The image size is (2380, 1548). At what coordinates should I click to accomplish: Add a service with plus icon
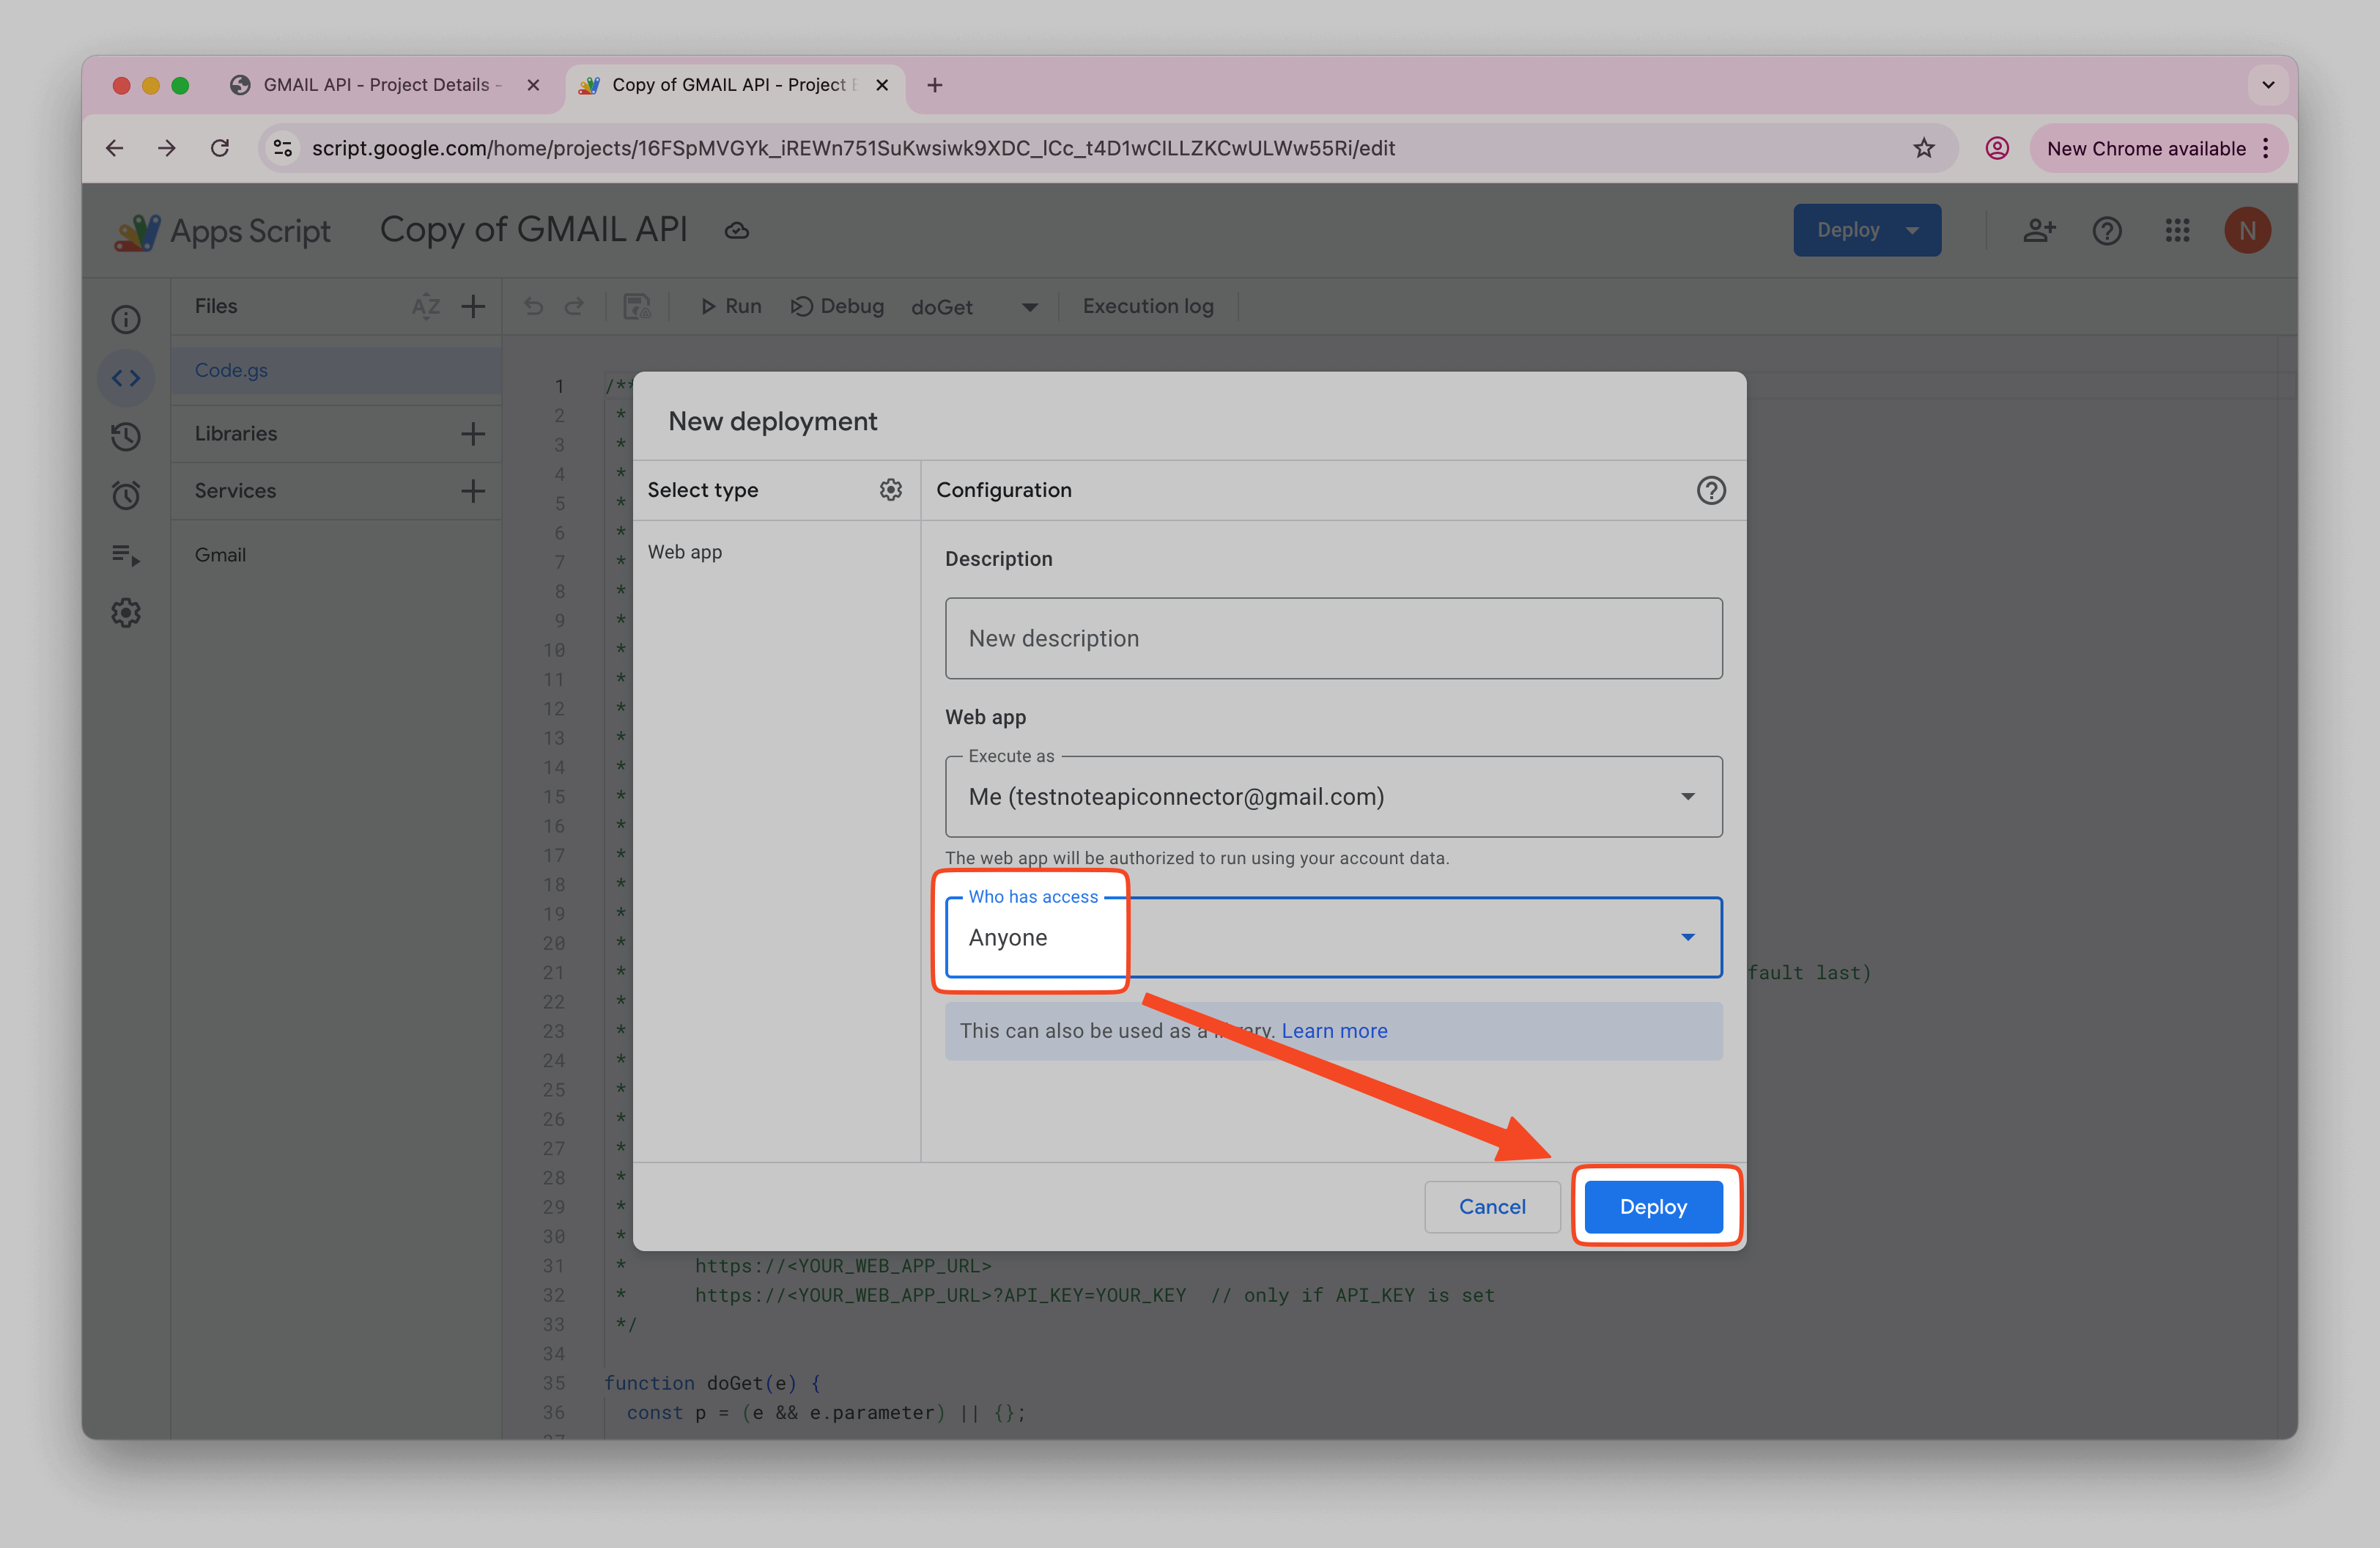coord(473,491)
